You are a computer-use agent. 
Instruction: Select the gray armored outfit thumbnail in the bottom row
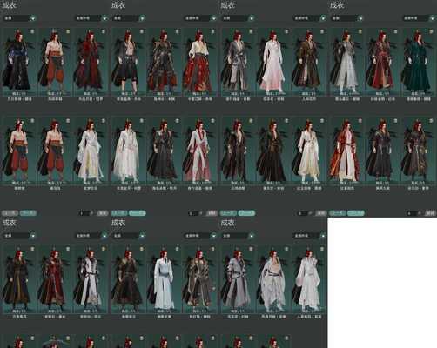pos(238,279)
